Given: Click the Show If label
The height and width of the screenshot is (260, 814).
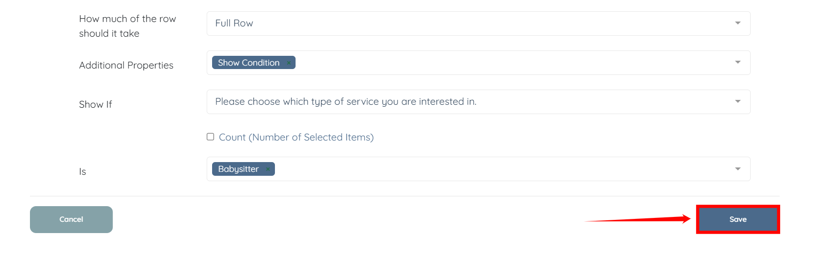Looking at the screenshot, I should (x=95, y=104).
